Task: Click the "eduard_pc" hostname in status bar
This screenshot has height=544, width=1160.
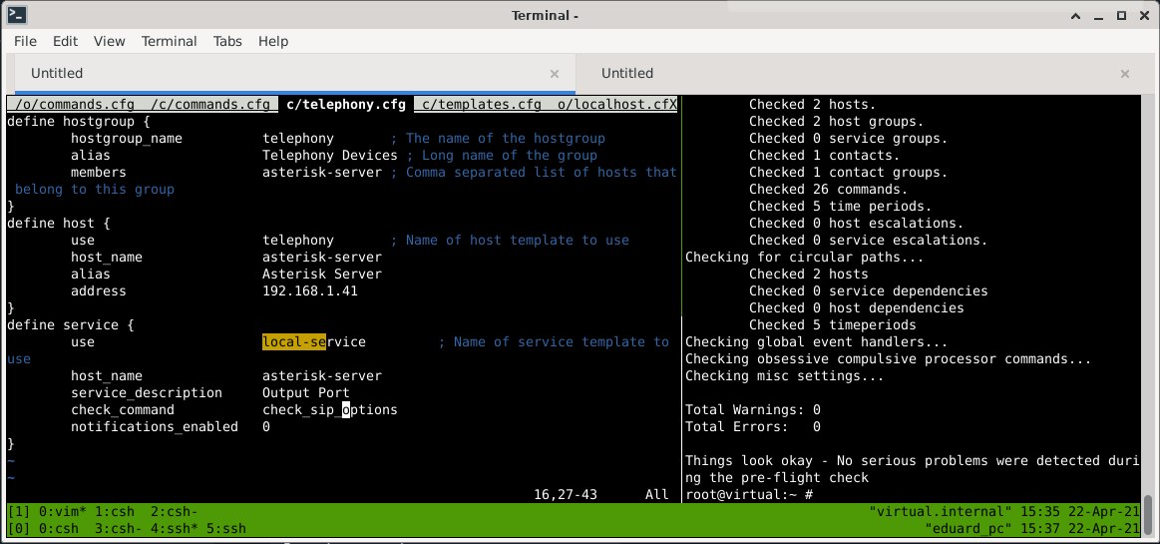Action: [x=969, y=528]
